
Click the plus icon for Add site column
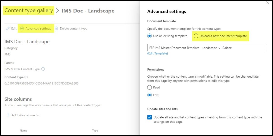(x=8, y=115)
